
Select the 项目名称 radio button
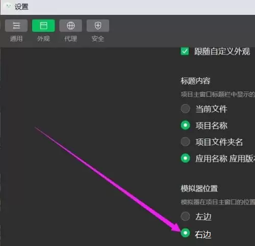click(185, 125)
